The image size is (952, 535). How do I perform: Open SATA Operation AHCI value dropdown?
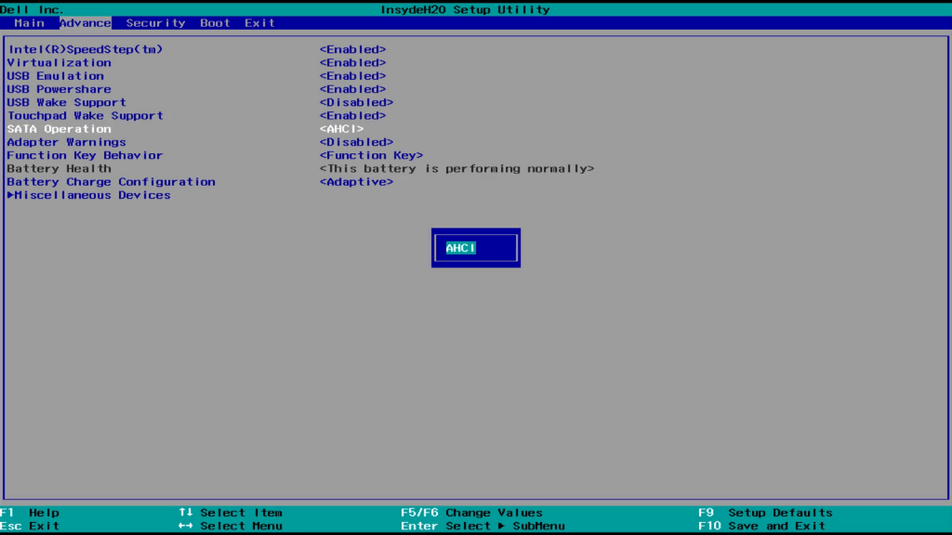tap(341, 129)
